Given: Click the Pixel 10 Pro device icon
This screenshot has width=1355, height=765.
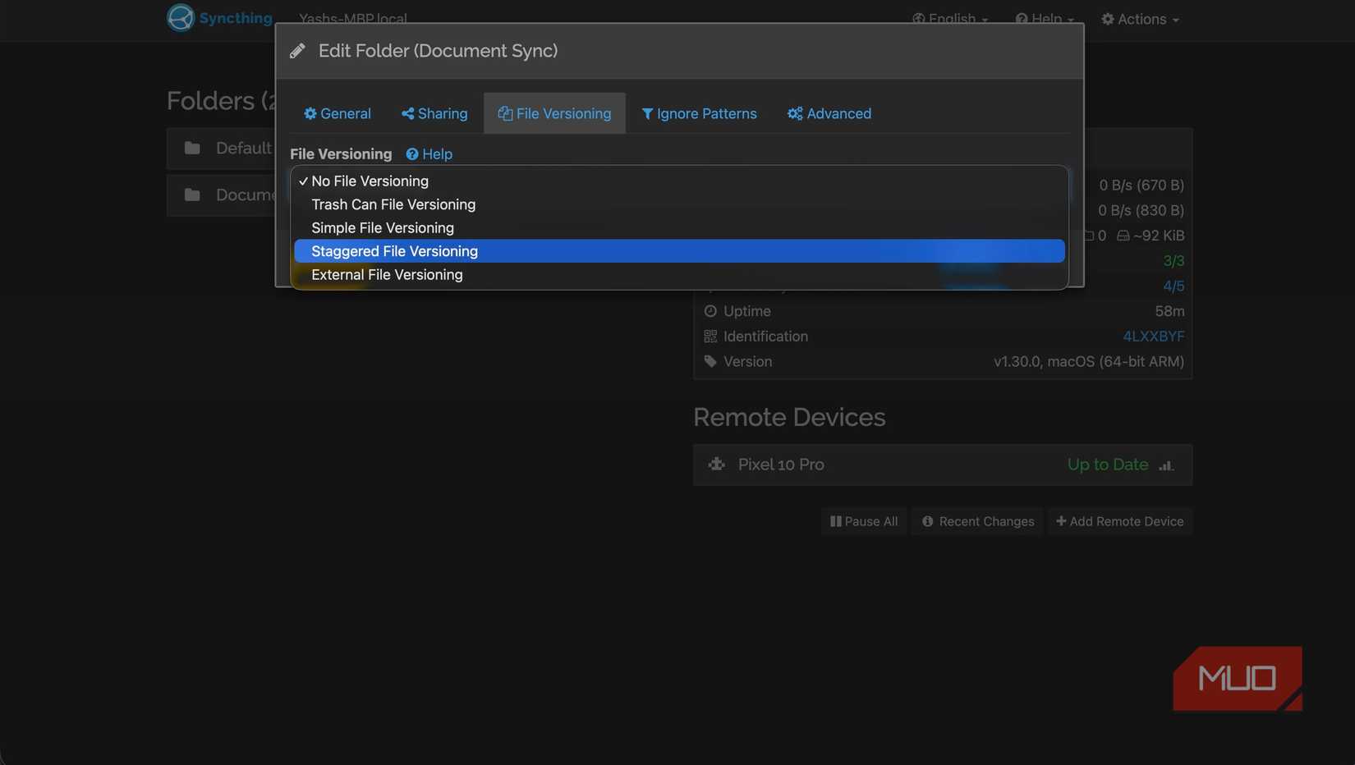Looking at the screenshot, I should pyautogui.click(x=717, y=465).
